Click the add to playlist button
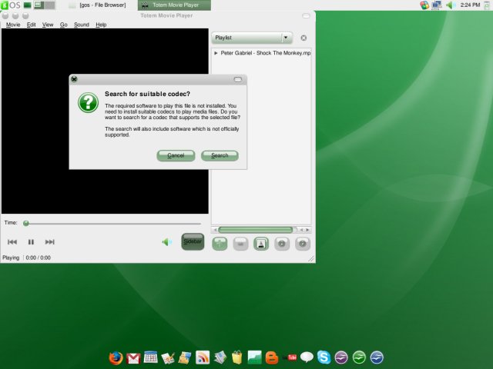This screenshot has height=369, width=493. pyautogui.click(x=220, y=244)
